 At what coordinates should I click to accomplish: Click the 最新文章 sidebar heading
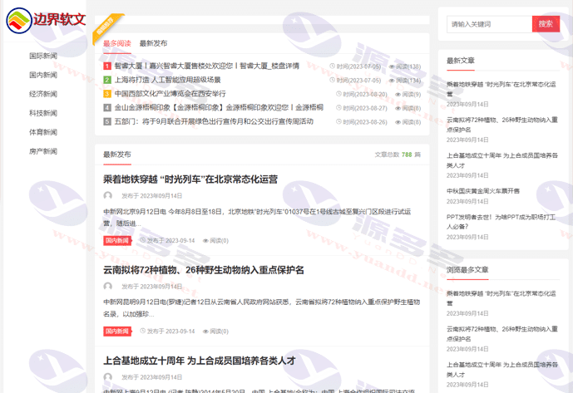coord(461,61)
